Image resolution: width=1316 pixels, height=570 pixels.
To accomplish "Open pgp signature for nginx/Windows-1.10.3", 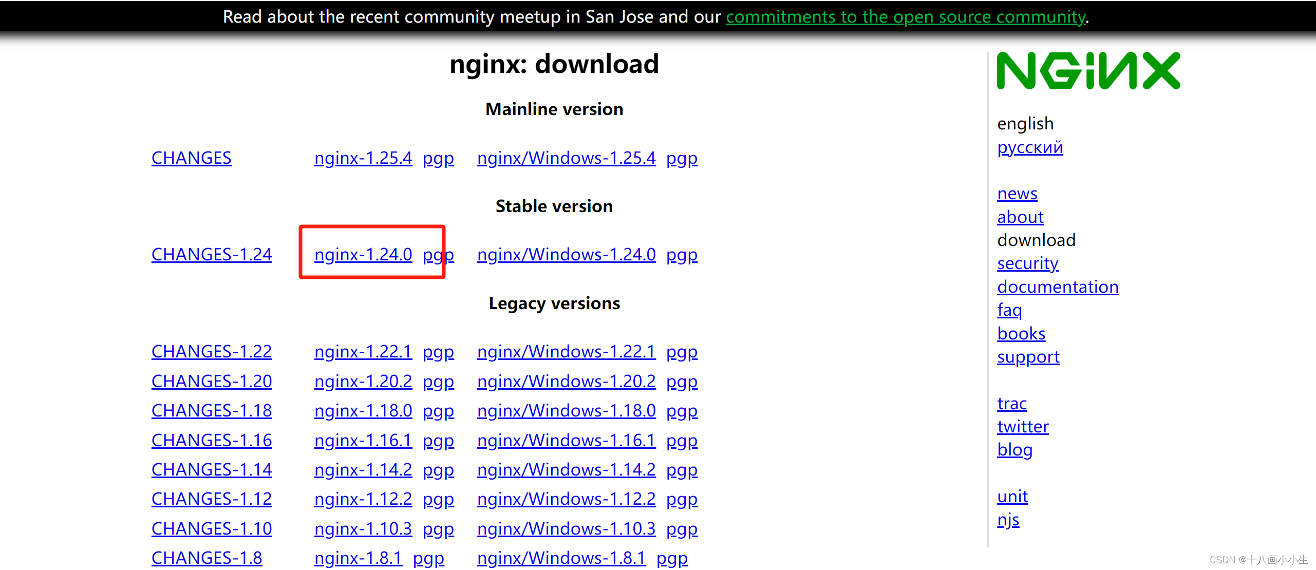I will point(682,529).
